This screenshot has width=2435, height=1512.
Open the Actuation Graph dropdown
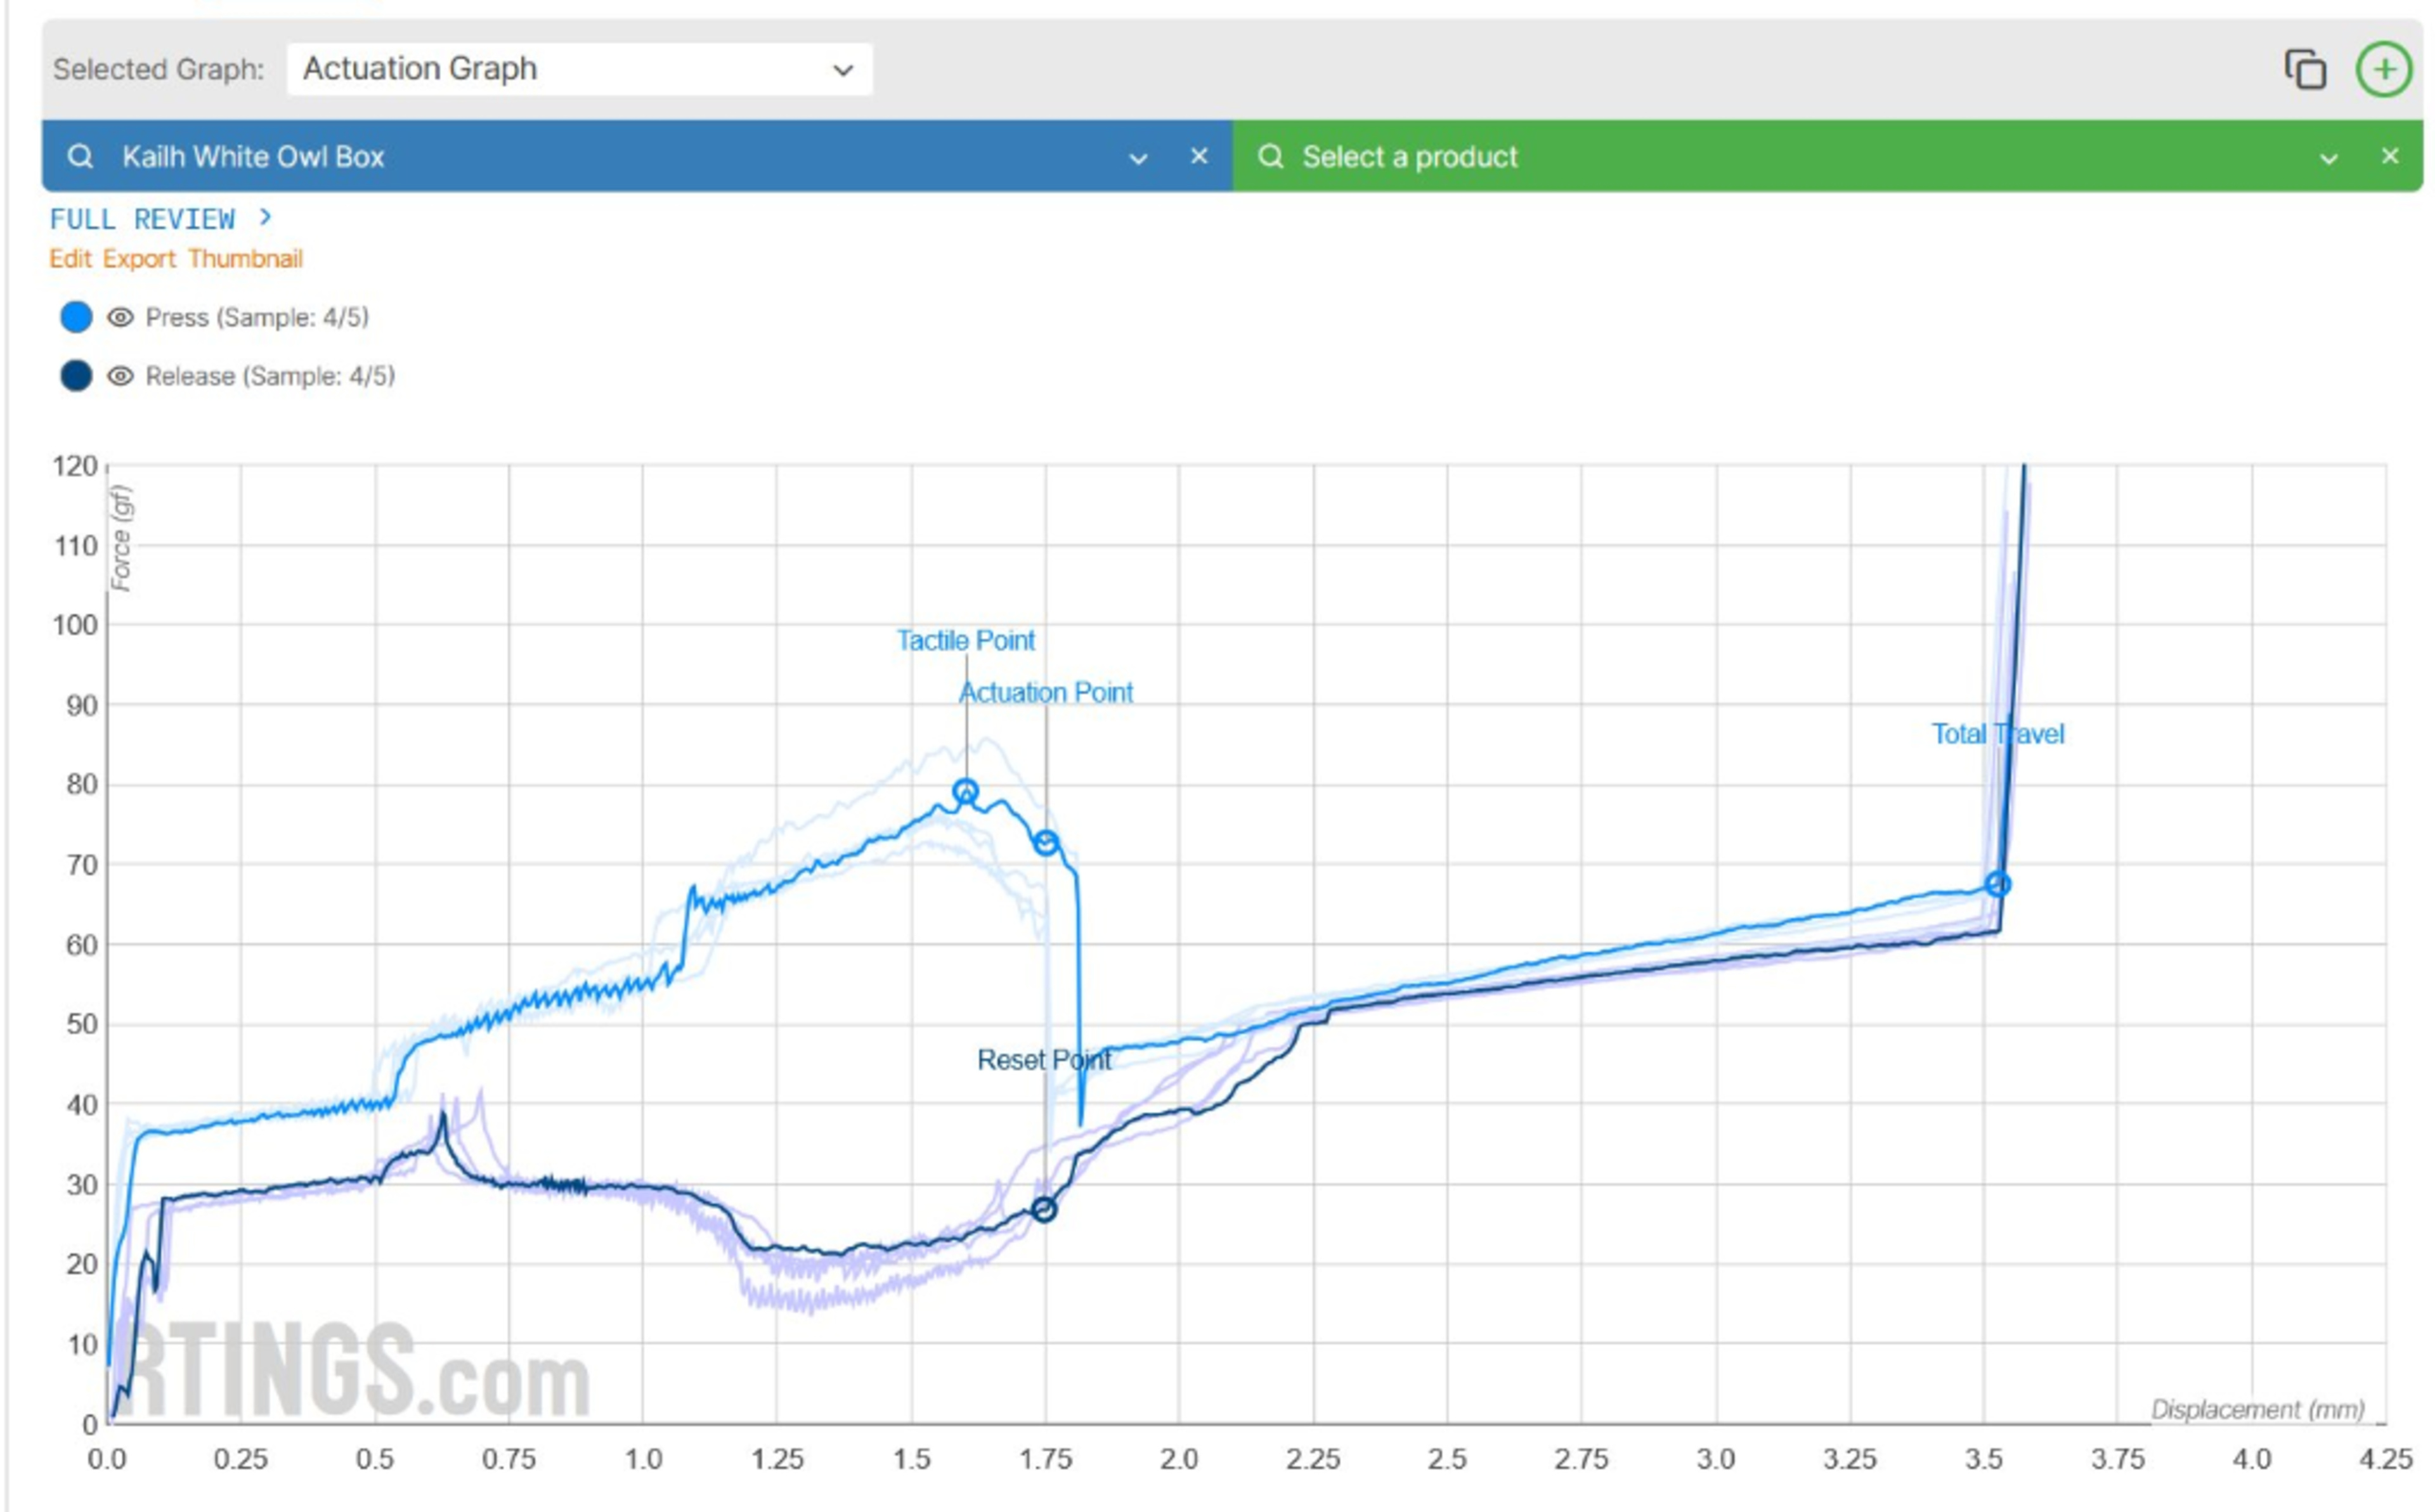coord(579,70)
